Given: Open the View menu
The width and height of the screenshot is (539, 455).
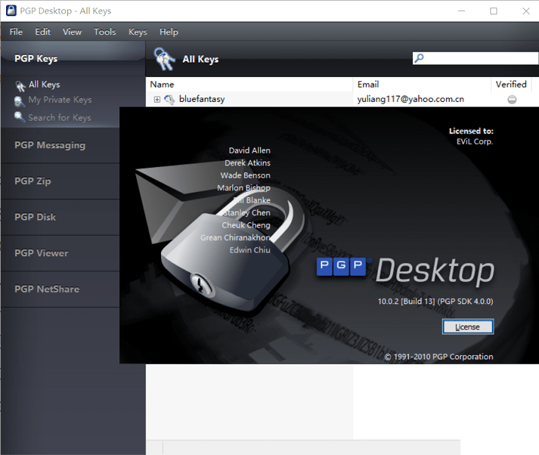Looking at the screenshot, I should click(x=72, y=32).
